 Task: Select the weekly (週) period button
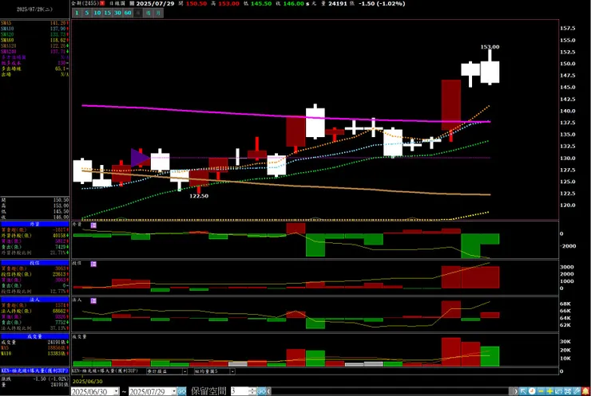pyautogui.click(x=149, y=13)
